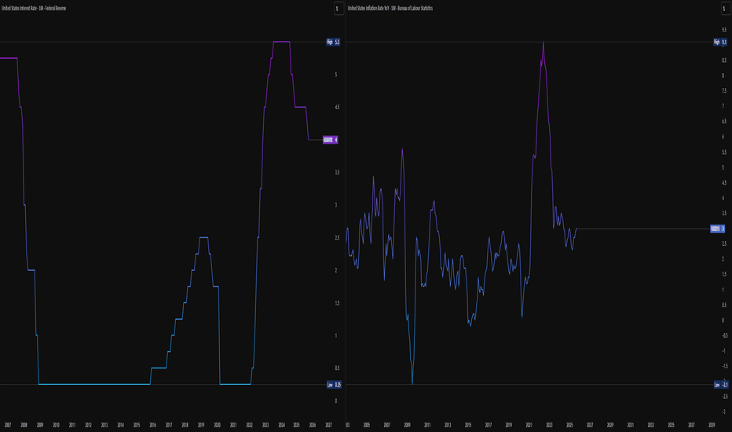The image size is (732, 432).
Task: Click 2021 on the inflation chart time axis
Action: 529,425
